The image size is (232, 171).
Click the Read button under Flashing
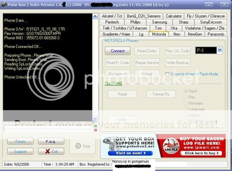click(122, 94)
